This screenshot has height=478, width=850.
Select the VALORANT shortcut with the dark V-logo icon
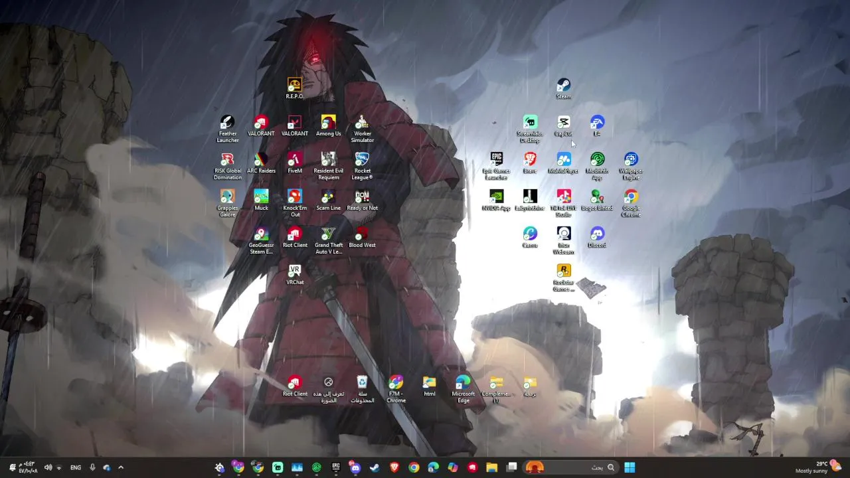coord(294,125)
